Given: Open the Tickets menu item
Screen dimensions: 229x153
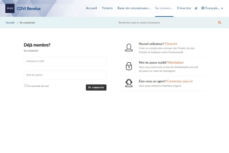Looking at the screenshot, I should pos(107,8).
